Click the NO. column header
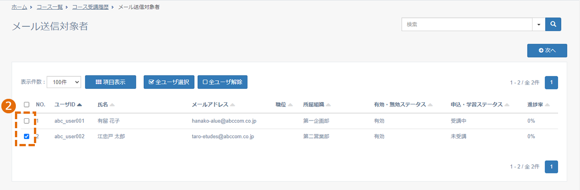Viewport: 580px width, 190px height. [x=41, y=105]
